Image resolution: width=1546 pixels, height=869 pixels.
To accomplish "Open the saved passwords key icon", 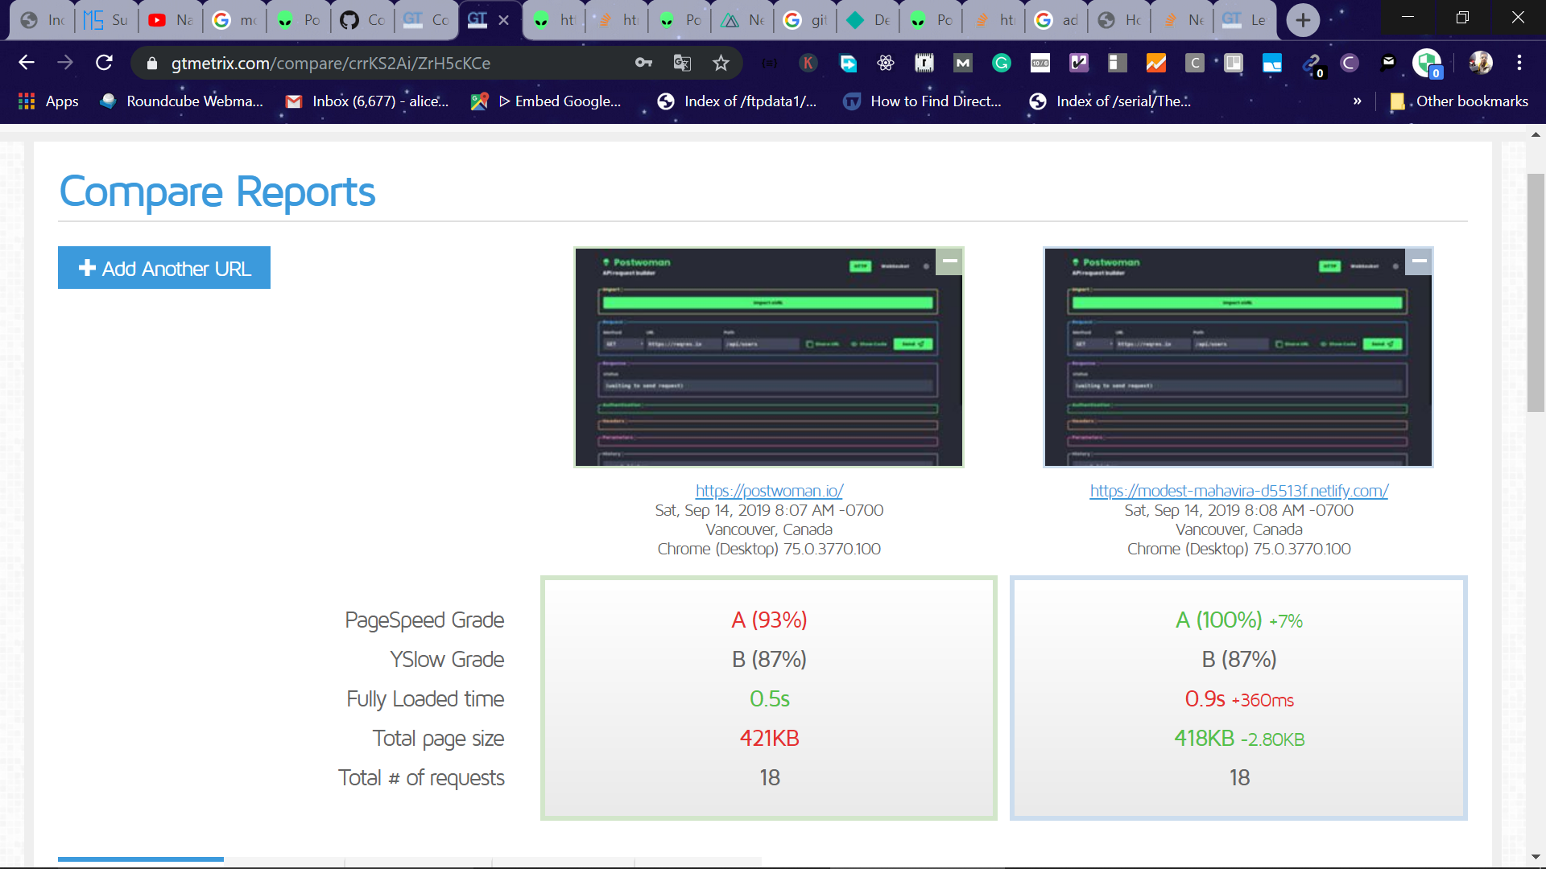I will point(643,63).
